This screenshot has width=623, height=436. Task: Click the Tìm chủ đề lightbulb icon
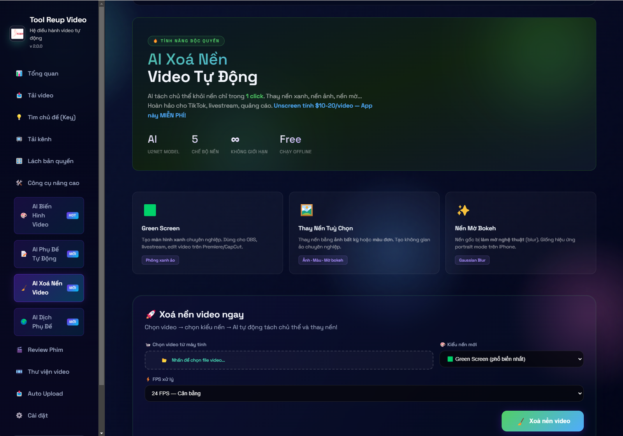click(19, 117)
